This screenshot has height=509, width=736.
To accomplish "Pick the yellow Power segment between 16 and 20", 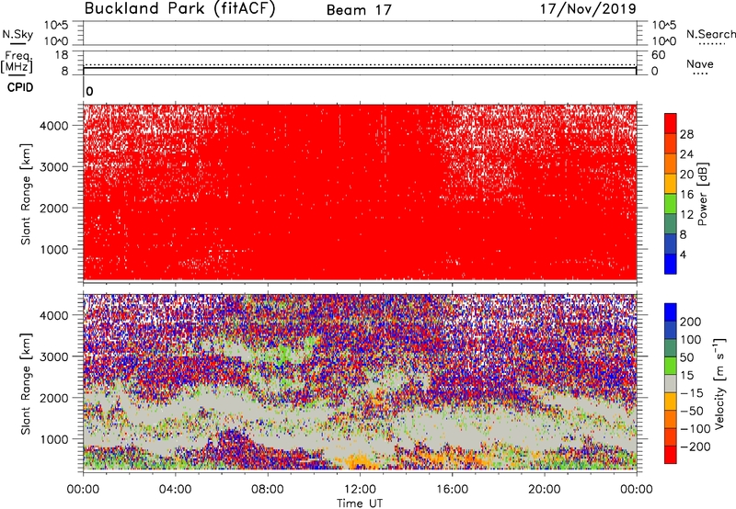I will click(x=671, y=183).
